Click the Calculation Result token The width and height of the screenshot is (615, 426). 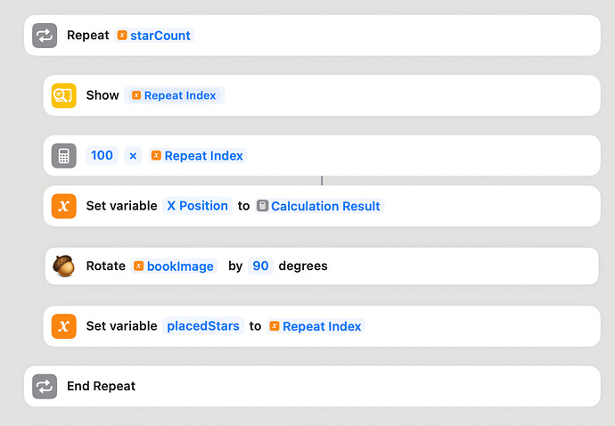[x=319, y=206]
